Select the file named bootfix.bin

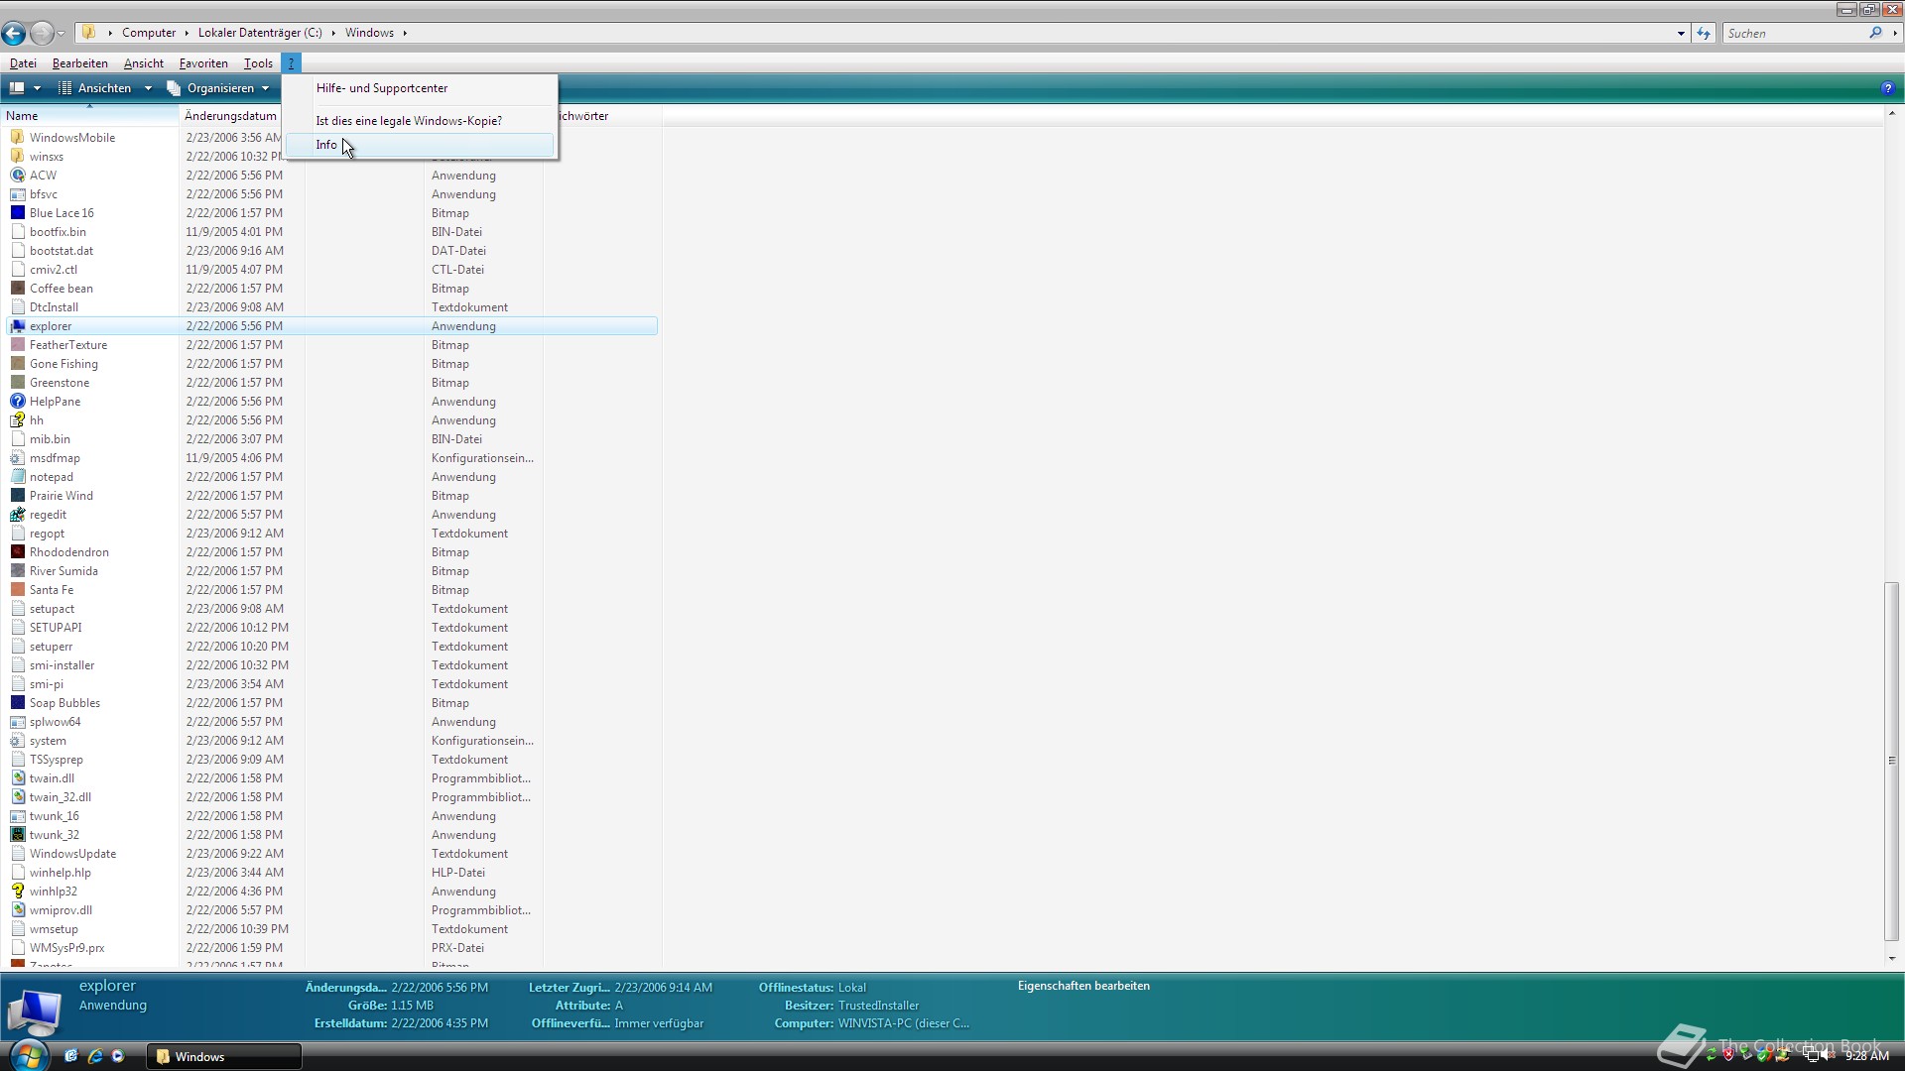click(58, 231)
